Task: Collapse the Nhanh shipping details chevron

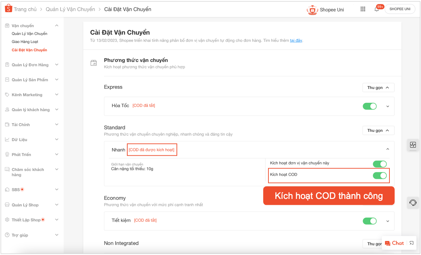Action: click(388, 149)
